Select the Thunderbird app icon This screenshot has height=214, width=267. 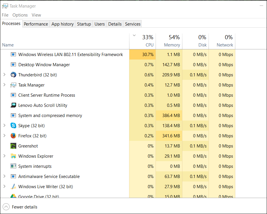(x=13, y=75)
